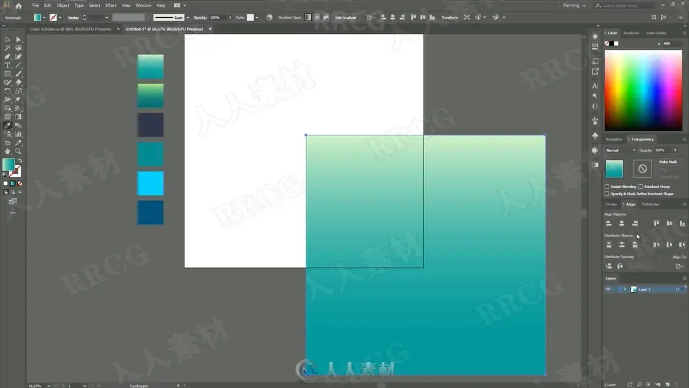This screenshot has height=388, width=689.
Task: Open the Normal blending mode dropdown
Action: click(x=621, y=150)
